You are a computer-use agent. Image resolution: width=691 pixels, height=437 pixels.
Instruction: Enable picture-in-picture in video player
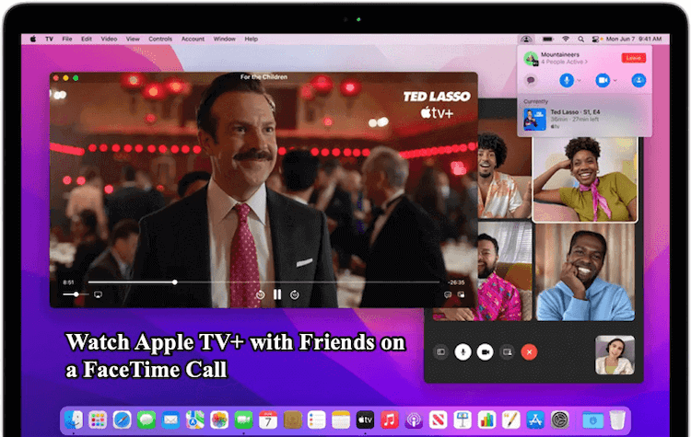tap(463, 294)
